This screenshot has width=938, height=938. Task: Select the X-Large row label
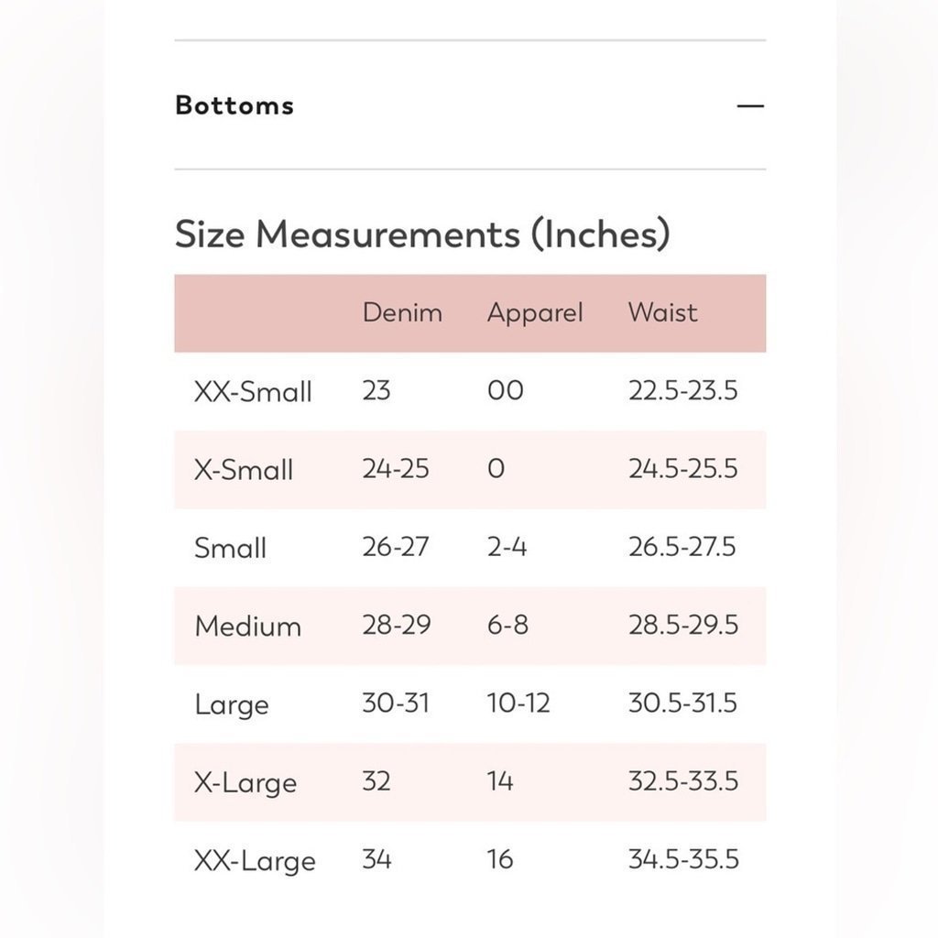click(x=245, y=783)
